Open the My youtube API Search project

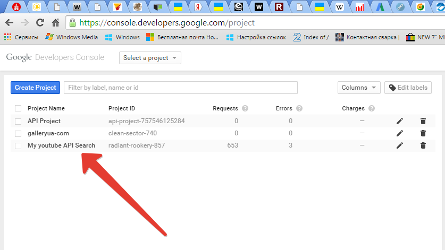click(x=61, y=145)
